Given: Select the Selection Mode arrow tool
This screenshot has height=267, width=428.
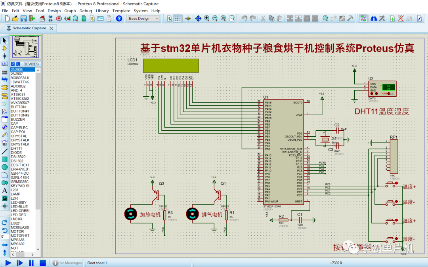Looking at the screenshot, I should click(x=4, y=40).
